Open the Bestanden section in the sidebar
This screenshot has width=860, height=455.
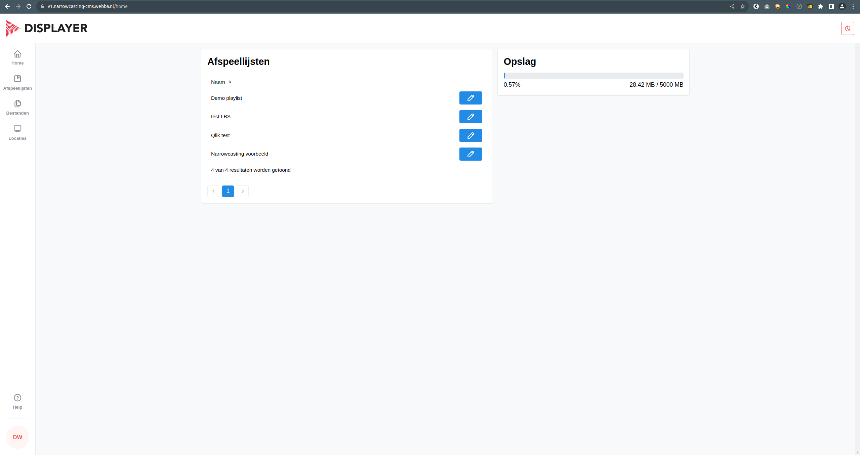pos(17,107)
